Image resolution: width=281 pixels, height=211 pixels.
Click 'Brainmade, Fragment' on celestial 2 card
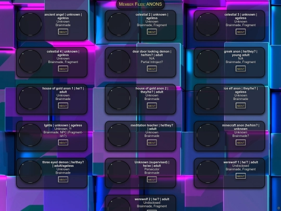click(152, 25)
